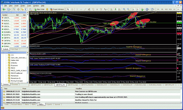Toggle the Navigator panel star icon
The width and height of the screenshot is (183, 110).
pyautogui.click(x=22, y=9)
